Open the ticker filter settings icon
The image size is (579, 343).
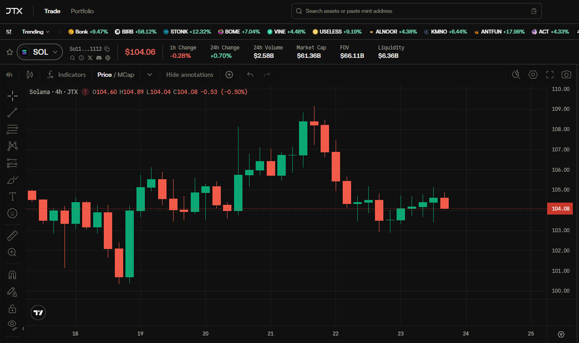pos(9,32)
